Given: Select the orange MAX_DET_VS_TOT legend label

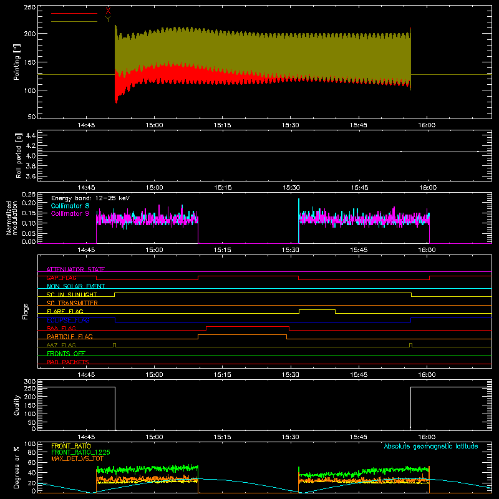Looking at the screenshot, I should click(x=77, y=458).
